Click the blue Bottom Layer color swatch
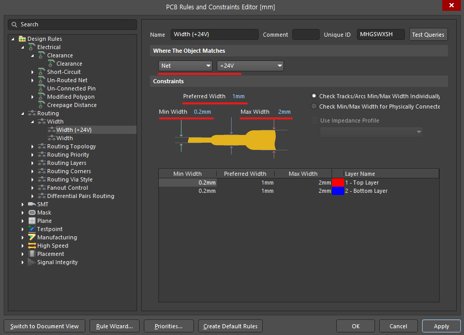Screen dimensions: 464x335 click(x=338, y=191)
